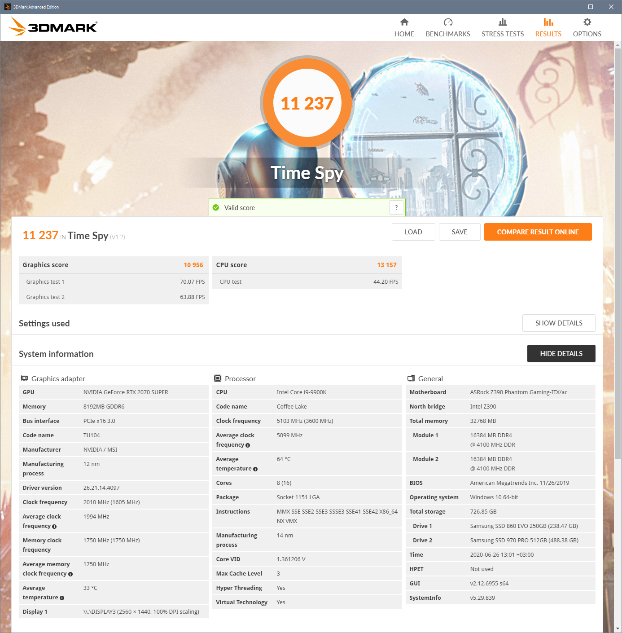Screen dimensions: 622x633
Task: Click the operating system "Windows 10 64-bit"
Action: click(x=494, y=497)
